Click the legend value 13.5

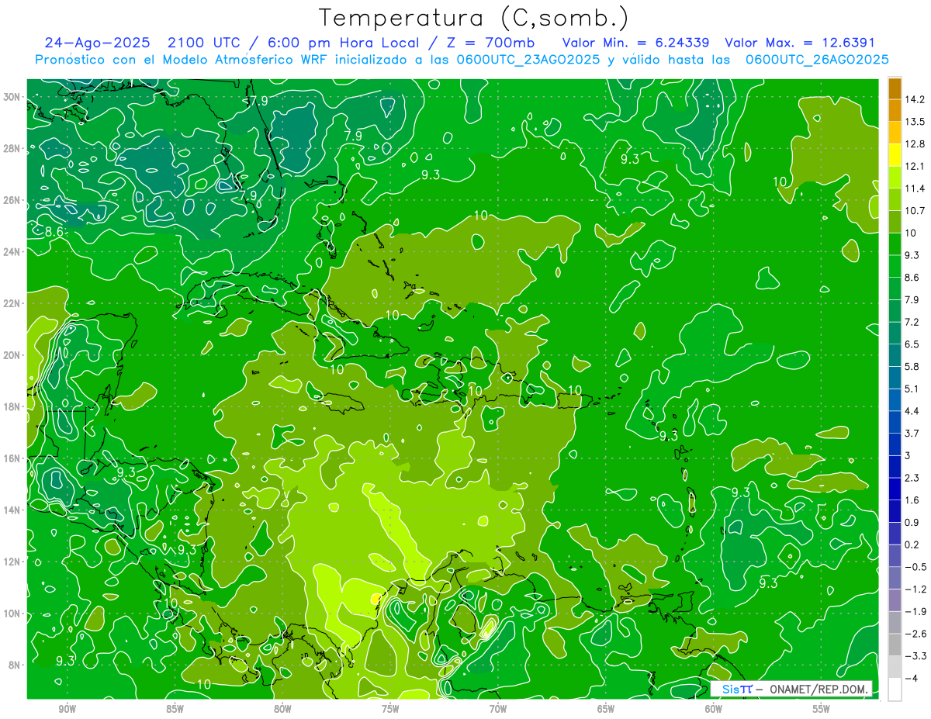[915, 122]
